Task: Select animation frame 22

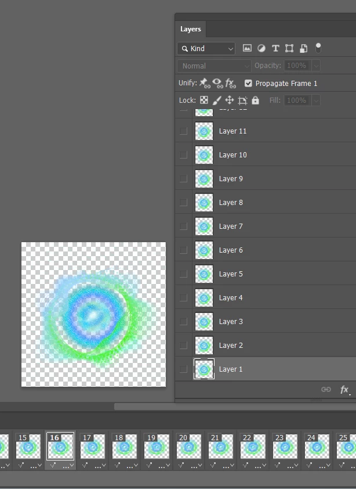Action: click(253, 446)
